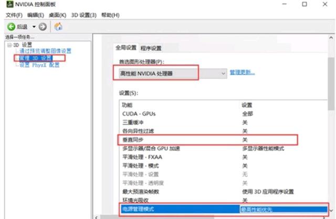336x219 pixels.
Task: Select the CUDA - GPUs setting row
Action: click(x=223, y=114)
